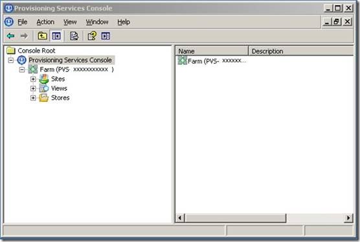
Task: Open the Help menu
Action: [x=124, y=22]
